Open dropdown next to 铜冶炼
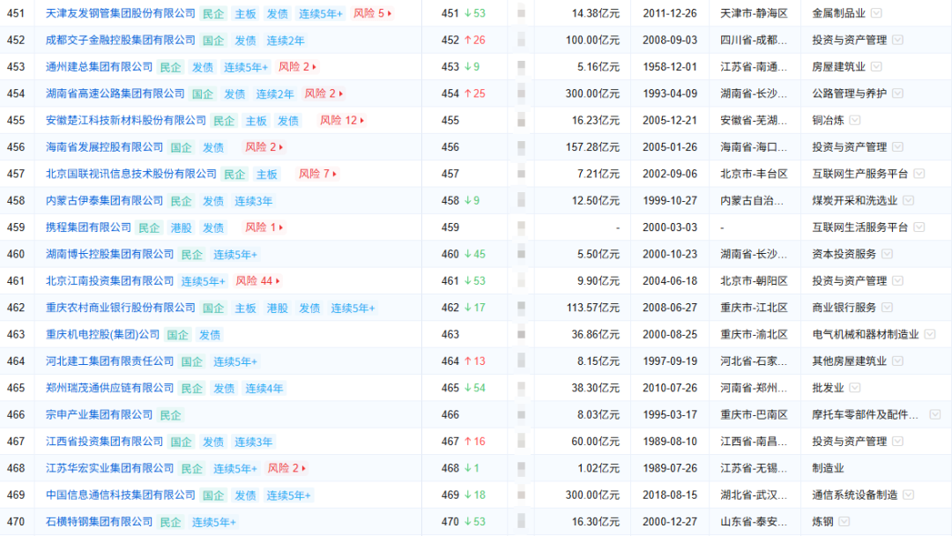The image size is (952, 536). [855, 120]
